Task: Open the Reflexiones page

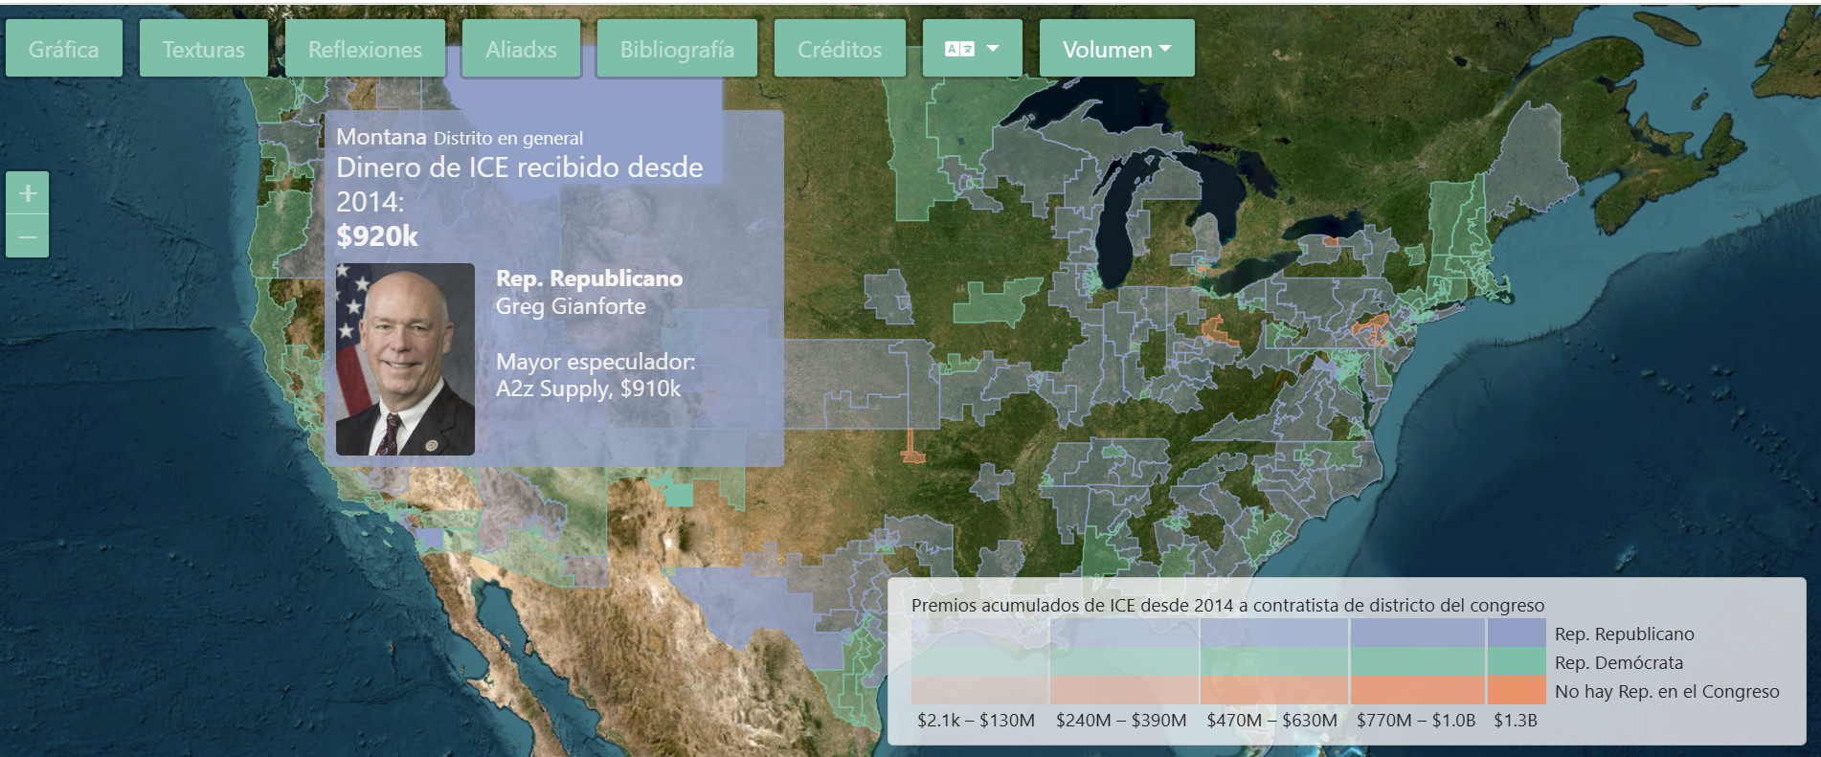Action: (365, 49)
